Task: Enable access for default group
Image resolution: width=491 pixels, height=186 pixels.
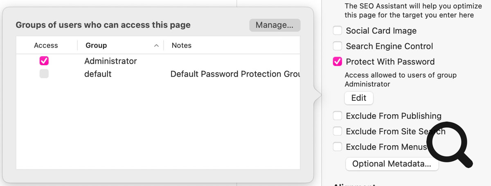Action: pyautogui.click(x=44, y=74)
